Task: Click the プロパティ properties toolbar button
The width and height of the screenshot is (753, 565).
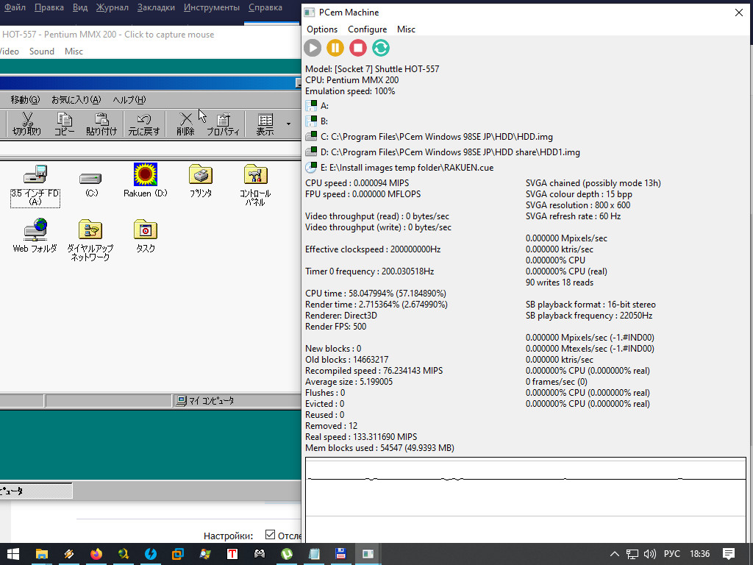Action: (x=223, y=124)
